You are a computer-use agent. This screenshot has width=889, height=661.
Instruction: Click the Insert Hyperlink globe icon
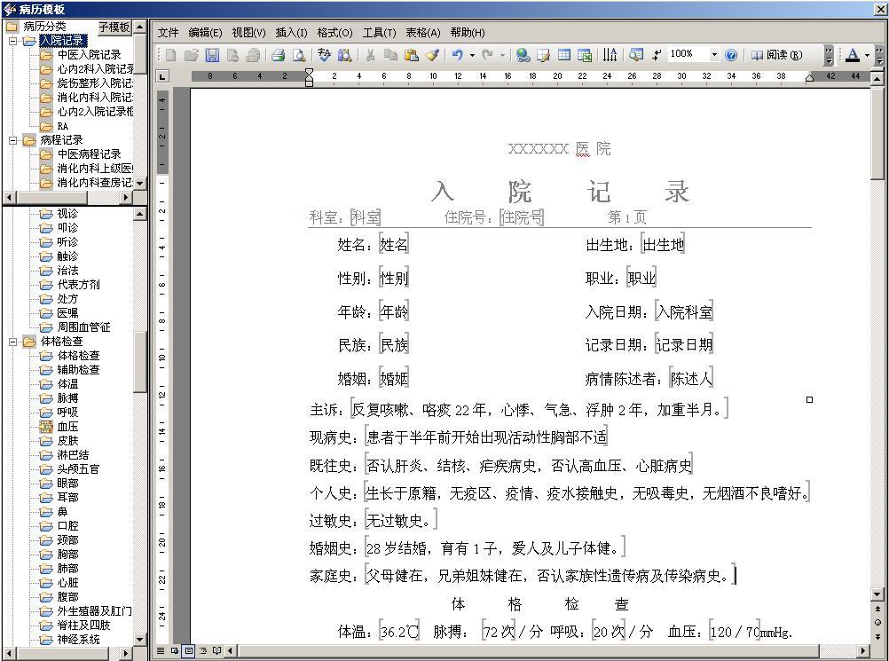(x=523, y=55)
